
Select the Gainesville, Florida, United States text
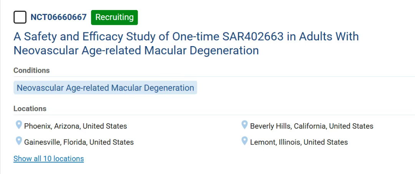79,142
